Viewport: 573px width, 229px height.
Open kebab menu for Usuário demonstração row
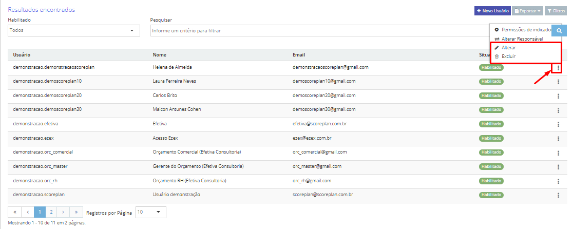(x=558, y=196)
